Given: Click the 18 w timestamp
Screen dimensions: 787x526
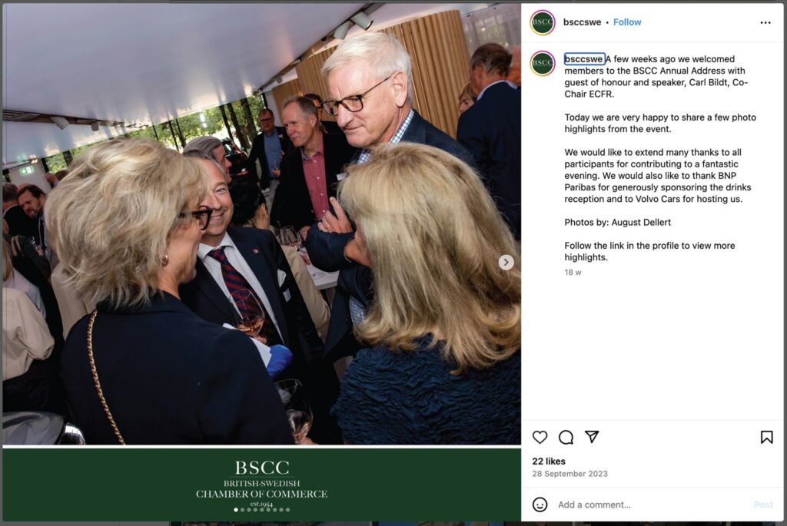Looking at the screenshot, I should [x=573, y=273].
